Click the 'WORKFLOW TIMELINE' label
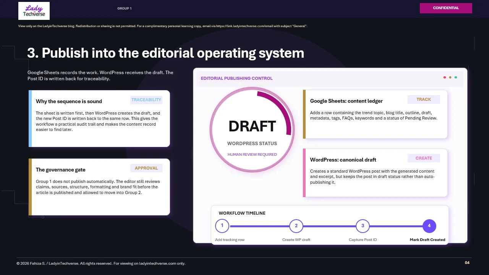 tap(242, 213)
